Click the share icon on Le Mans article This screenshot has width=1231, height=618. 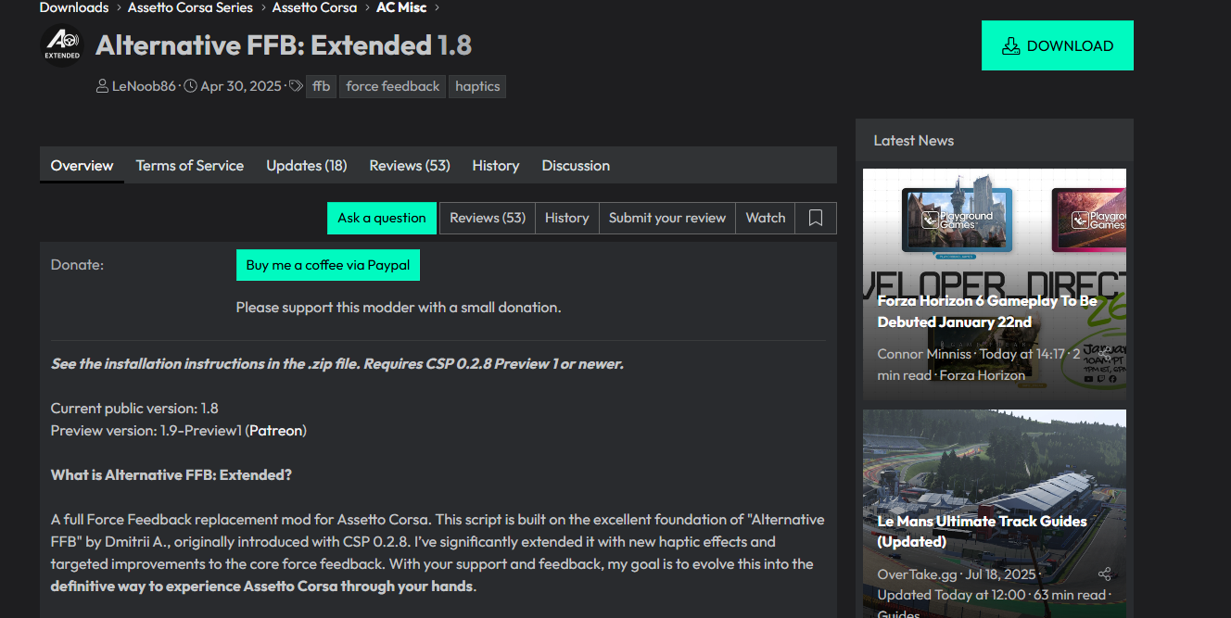tap(1104, 574)
